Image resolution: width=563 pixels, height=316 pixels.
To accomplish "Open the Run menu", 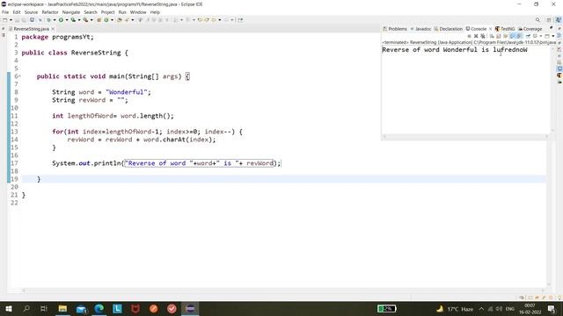I will tap(122, 12).
